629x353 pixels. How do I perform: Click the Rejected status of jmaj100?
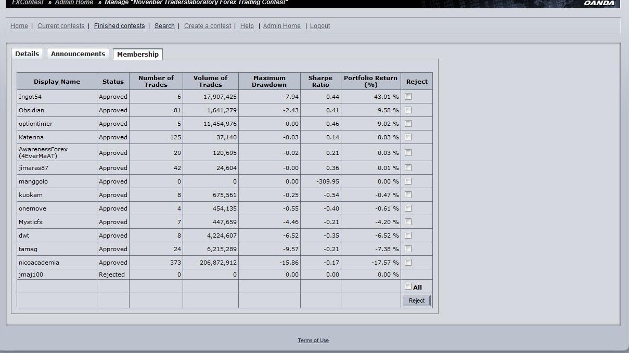tap(112, 274)
